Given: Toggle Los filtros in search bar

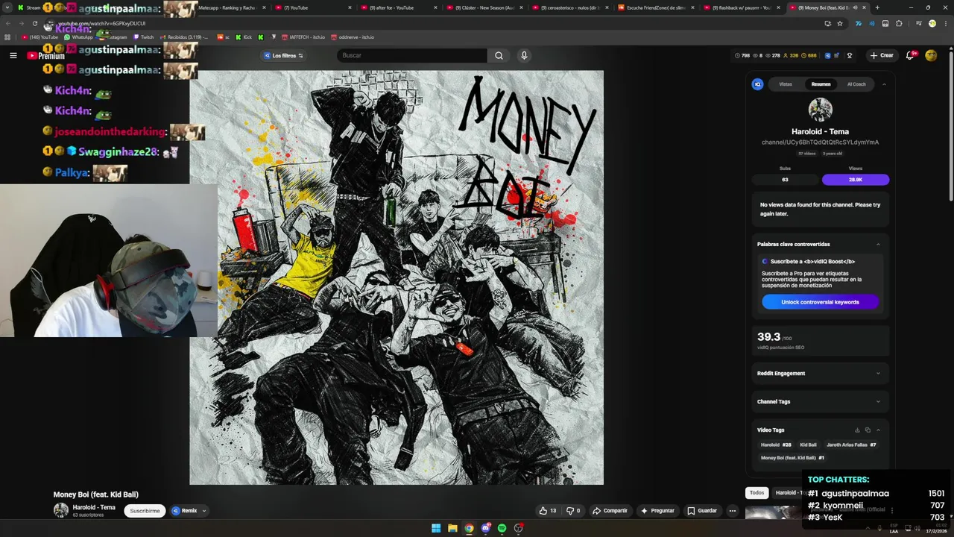Looking at the screenshot, I should coord(283,55).
